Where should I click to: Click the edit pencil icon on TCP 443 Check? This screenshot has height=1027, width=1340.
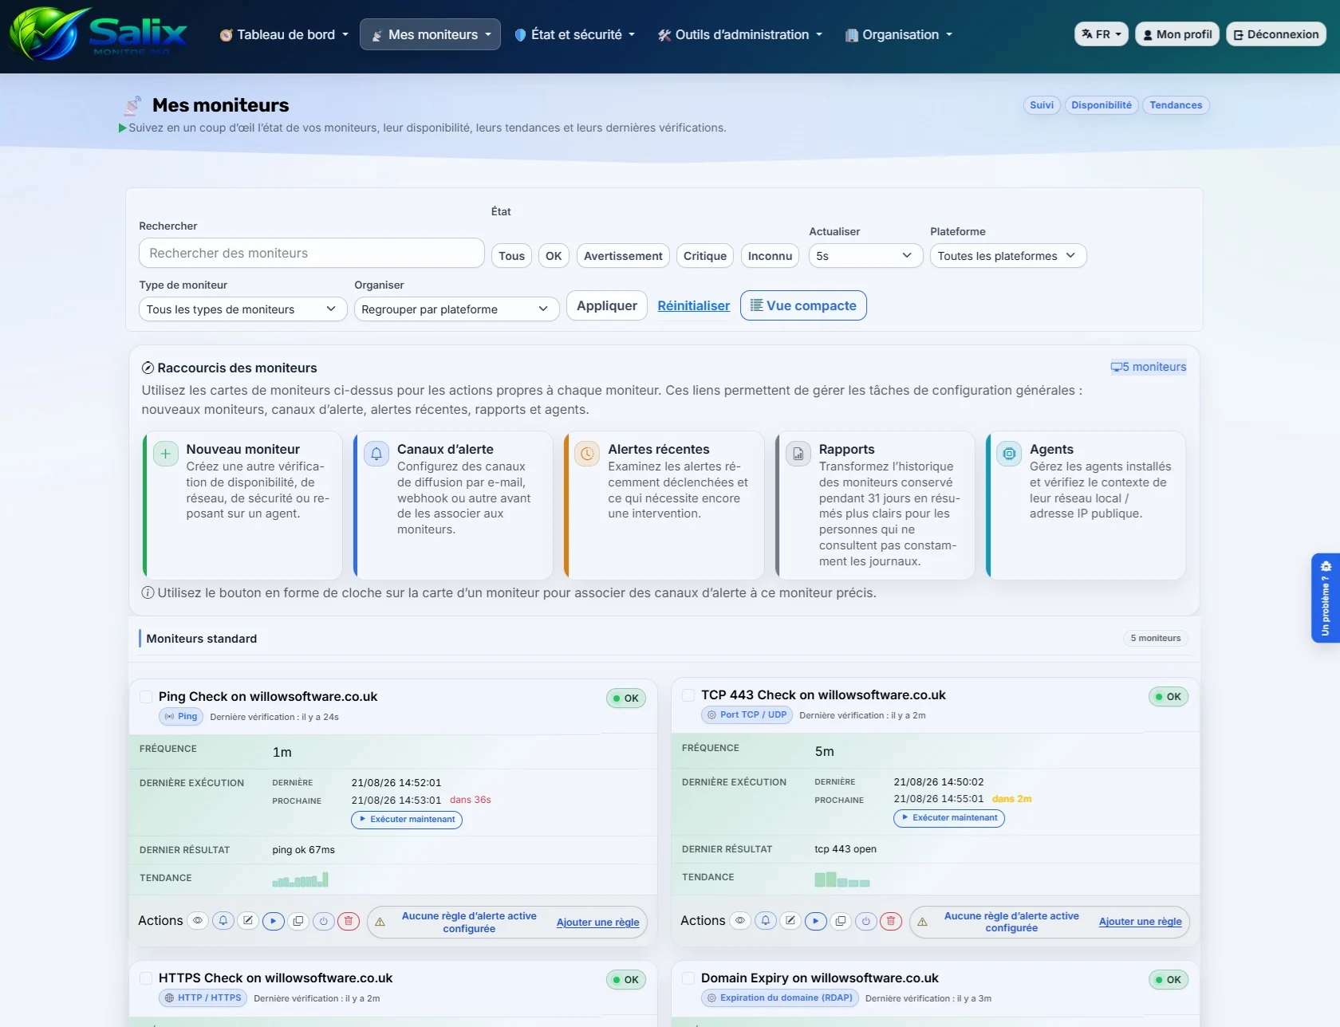pyautogui.click(x=790, y=921)
